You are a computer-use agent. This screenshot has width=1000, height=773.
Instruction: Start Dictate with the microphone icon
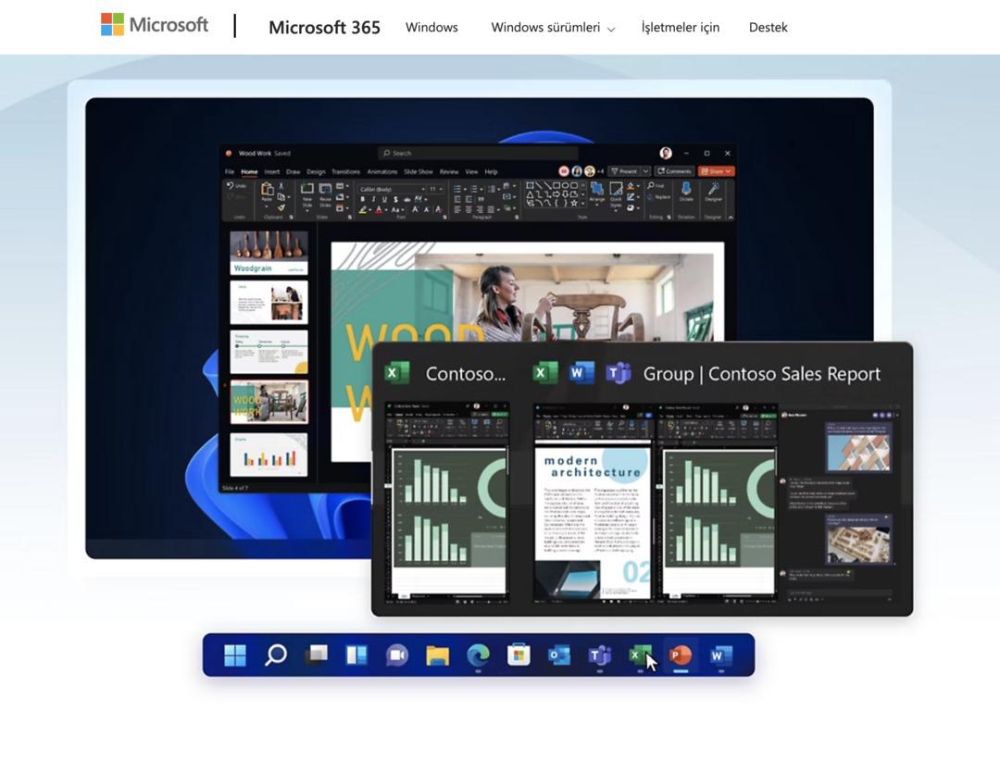click(x=686, y=189)
